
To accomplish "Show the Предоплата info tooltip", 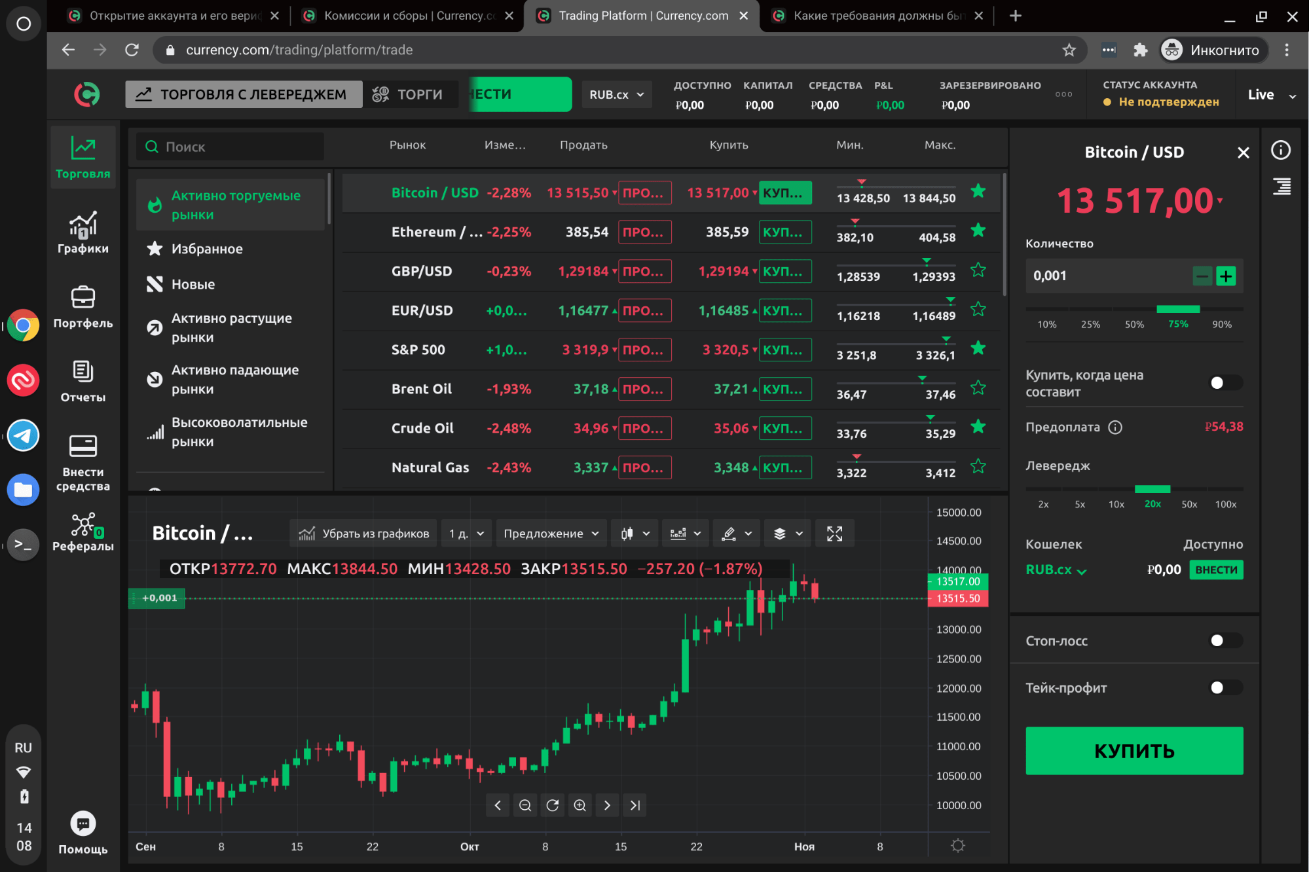I will tap(1115, 427).
